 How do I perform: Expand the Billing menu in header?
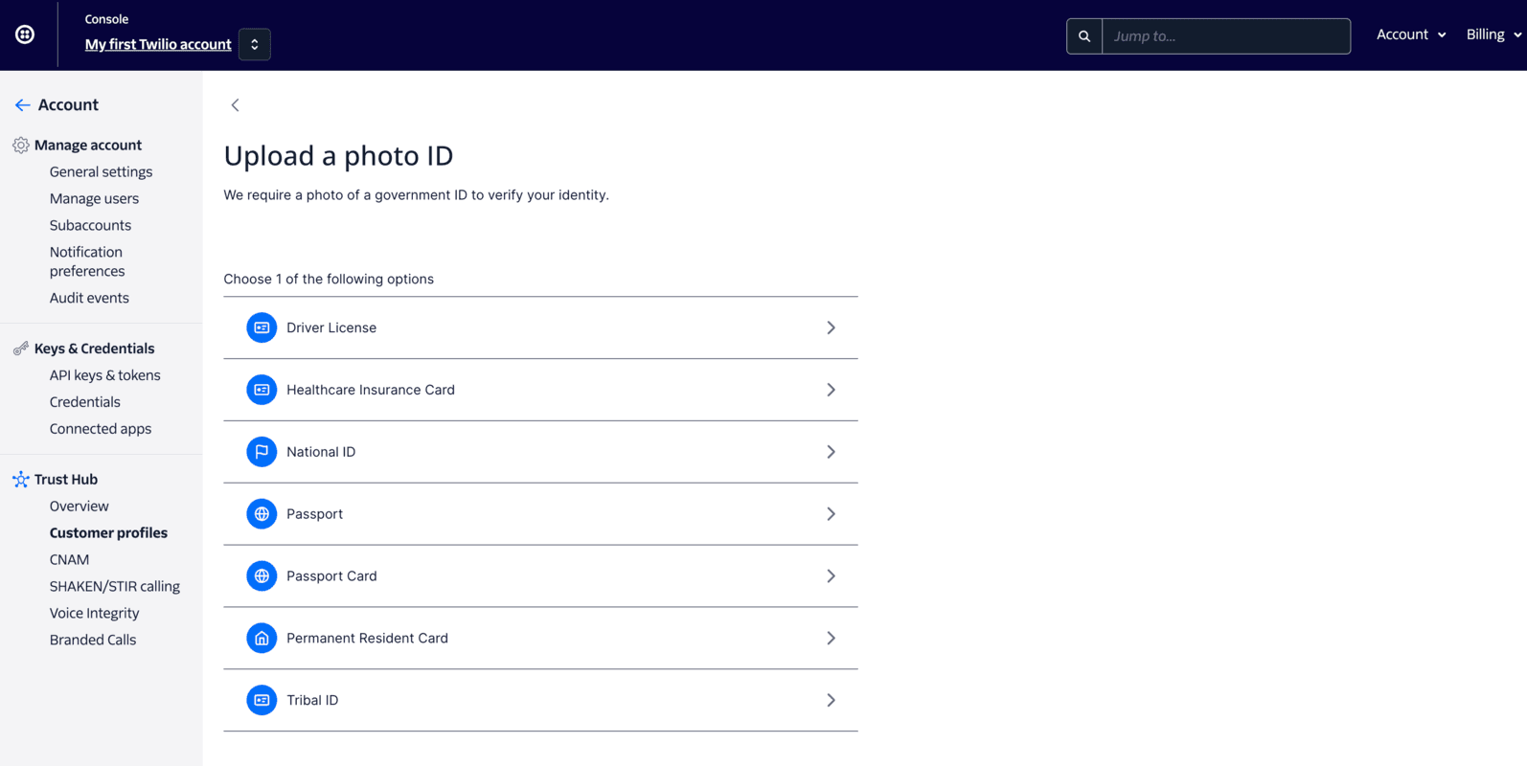1493,34
